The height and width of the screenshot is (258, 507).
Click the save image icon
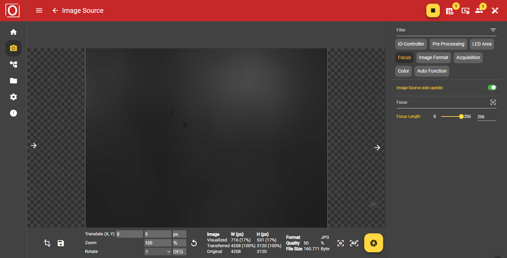(60, 243)
